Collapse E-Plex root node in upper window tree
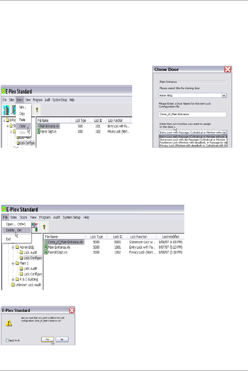 point(4,120)
